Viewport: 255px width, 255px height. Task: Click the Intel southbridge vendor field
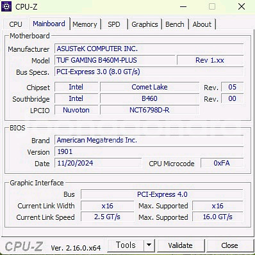pos(76,98)
